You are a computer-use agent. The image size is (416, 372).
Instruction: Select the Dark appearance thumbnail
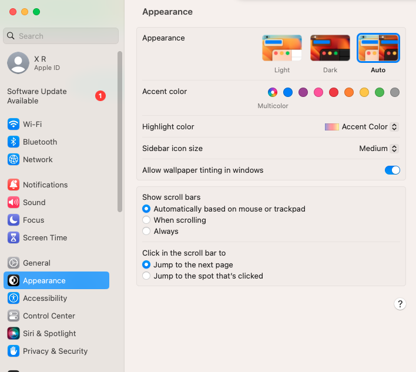point(330,48)
